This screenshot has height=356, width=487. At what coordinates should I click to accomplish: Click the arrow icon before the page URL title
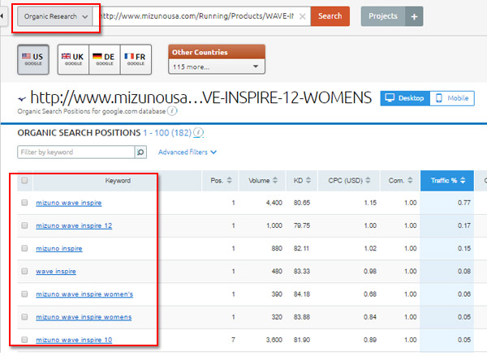pos(22,99)
